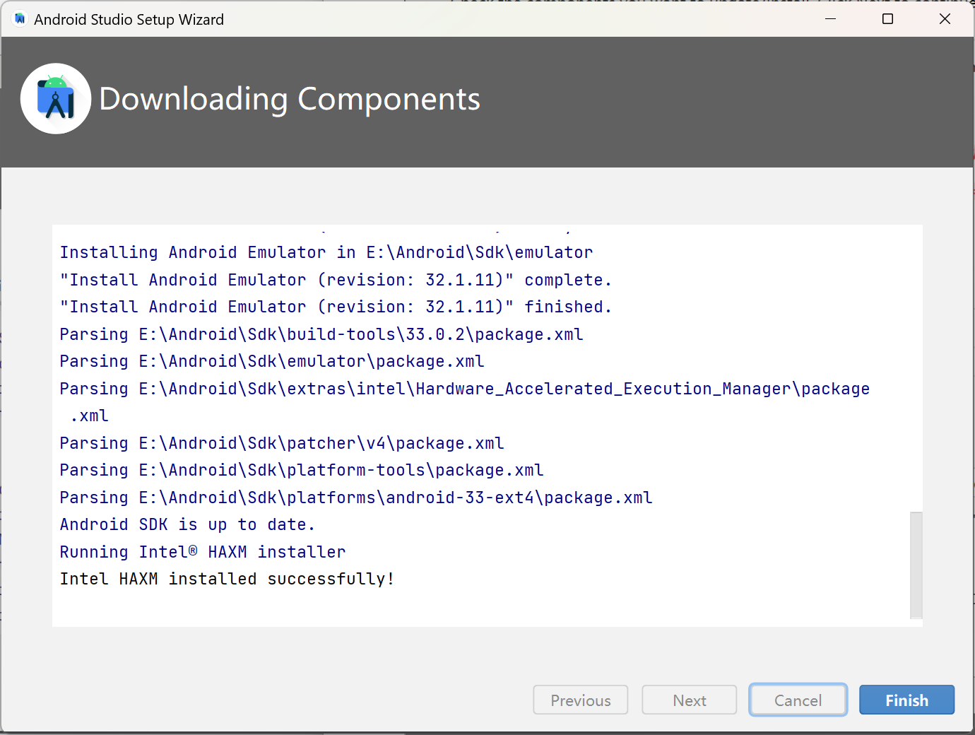
Task: Maximize the Setup Wizard window
Action: 888,19
